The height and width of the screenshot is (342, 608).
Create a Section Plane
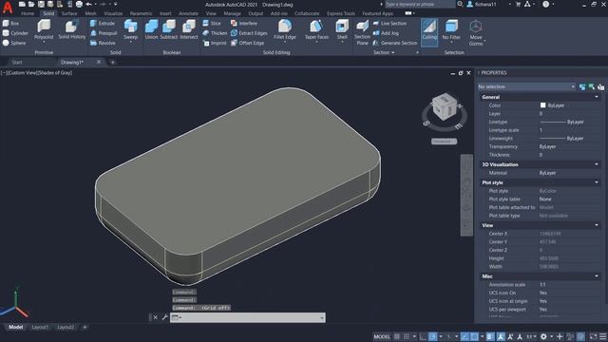362,32
